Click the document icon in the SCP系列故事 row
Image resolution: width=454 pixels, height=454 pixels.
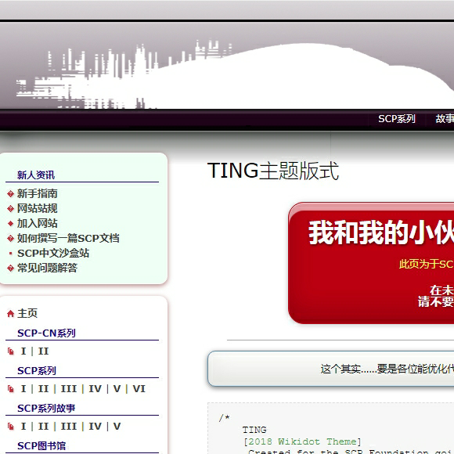[11, 427]
